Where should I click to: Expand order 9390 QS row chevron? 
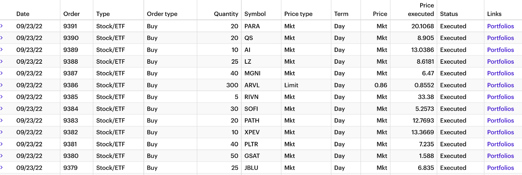click(2, 38)
